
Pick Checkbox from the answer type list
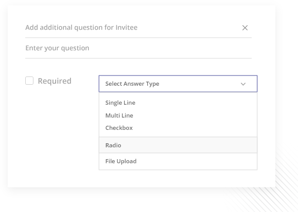click(x=178, y=128)
